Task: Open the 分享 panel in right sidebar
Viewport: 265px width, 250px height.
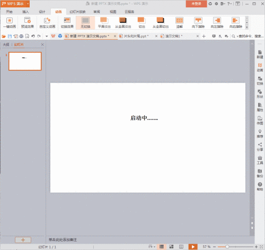Action: click(x=260, y=147)
